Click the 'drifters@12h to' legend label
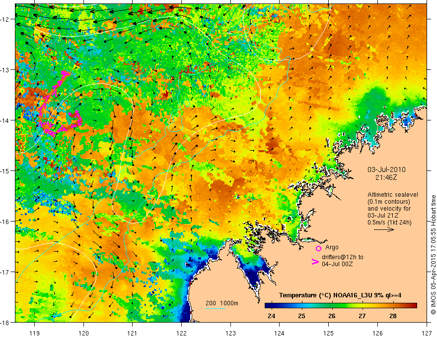 click(x=343, y=257)
